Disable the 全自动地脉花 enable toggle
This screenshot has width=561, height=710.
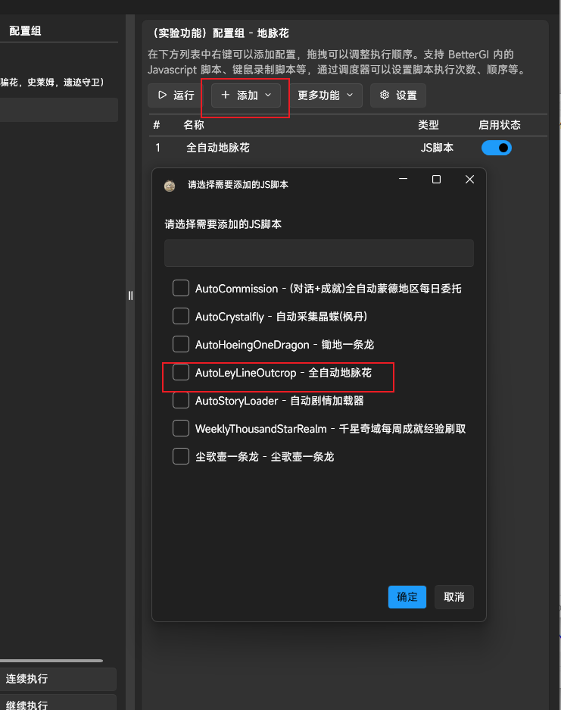(x=496, y=148)
